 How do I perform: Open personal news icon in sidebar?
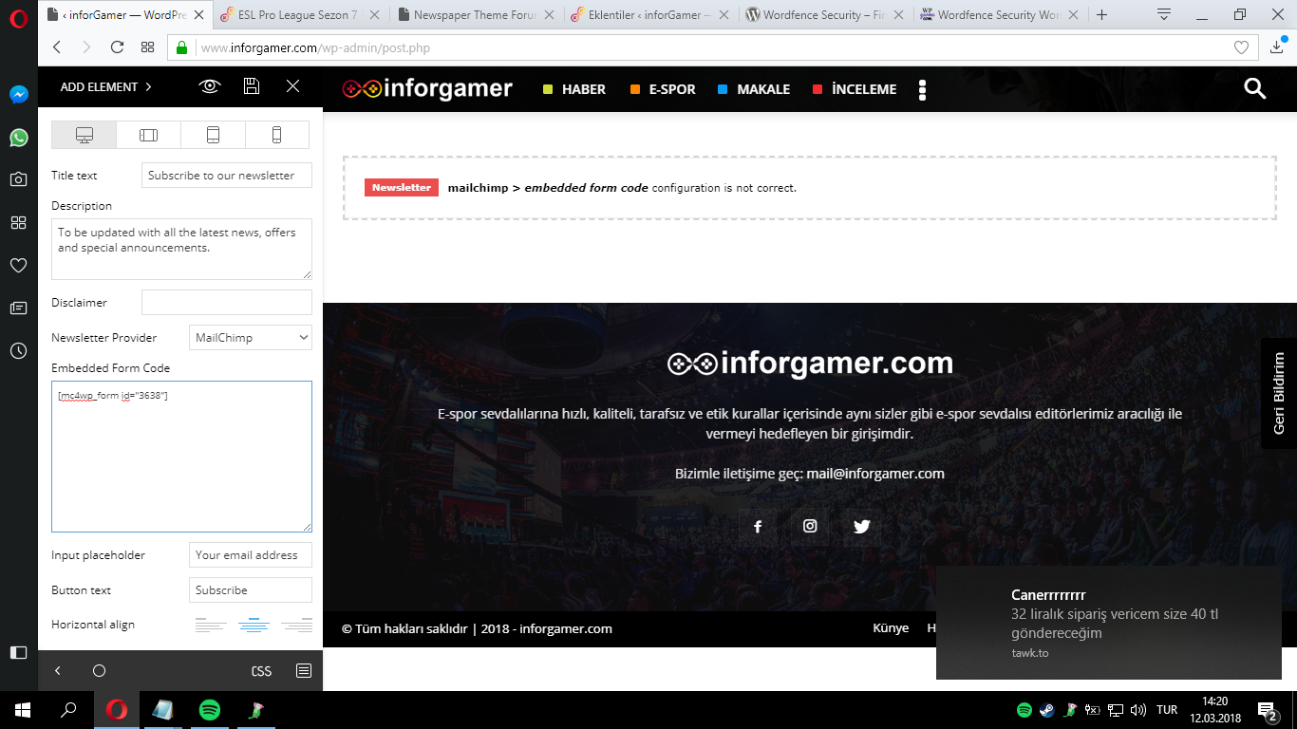coord(18,308)
